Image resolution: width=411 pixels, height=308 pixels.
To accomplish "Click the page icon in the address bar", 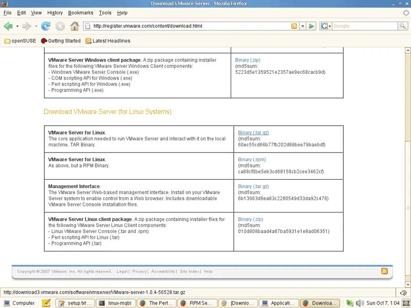I will 88,26.
